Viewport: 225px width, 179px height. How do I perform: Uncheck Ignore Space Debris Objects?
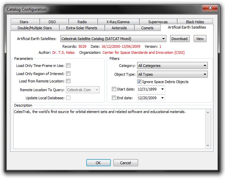click(139, 82)
